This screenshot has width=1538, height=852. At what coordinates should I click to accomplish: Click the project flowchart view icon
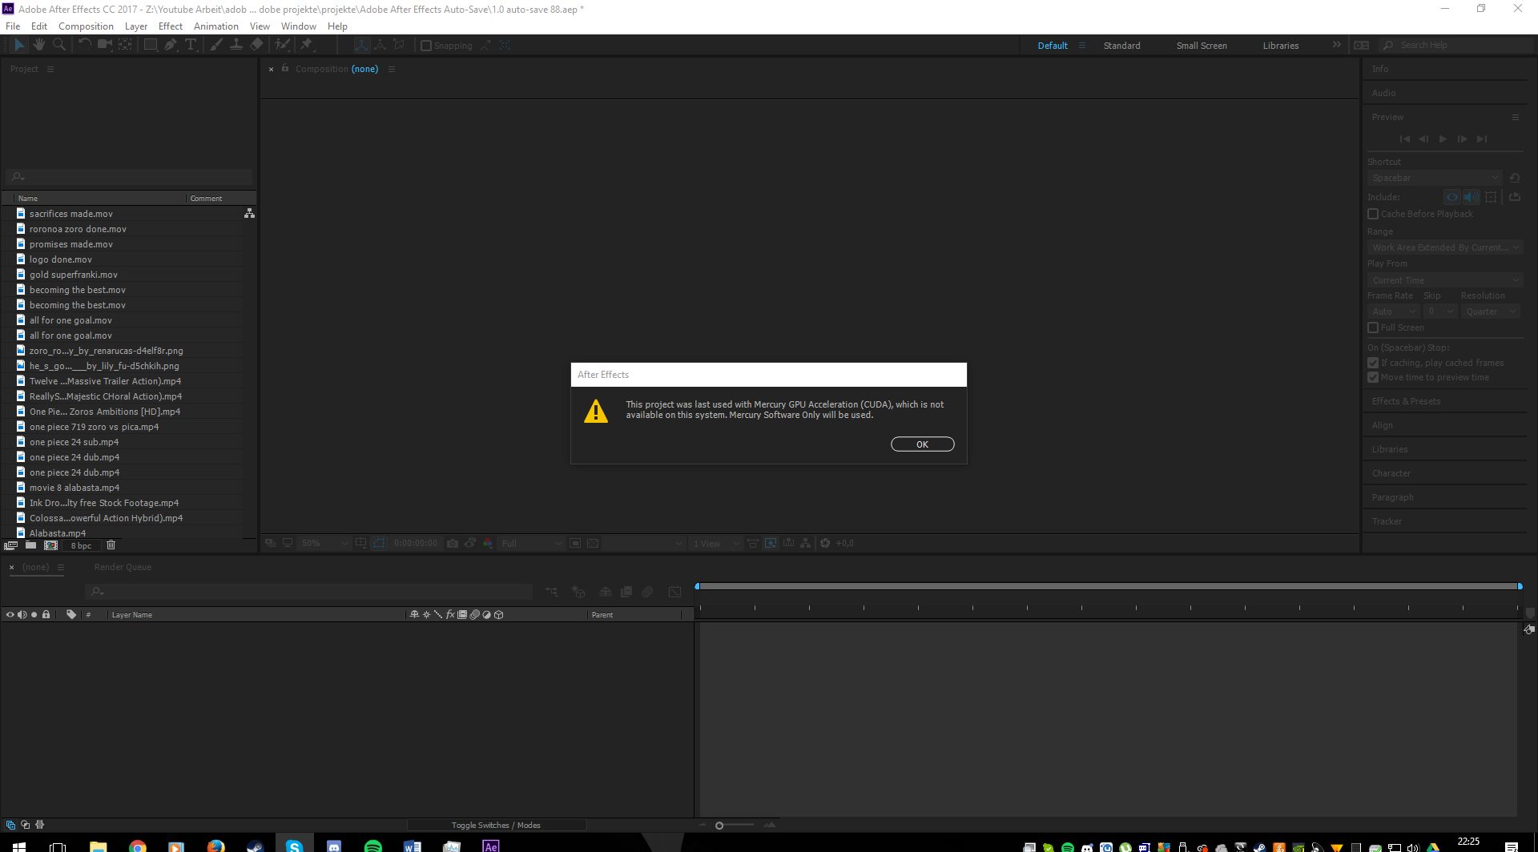click(x=249, y=213)
